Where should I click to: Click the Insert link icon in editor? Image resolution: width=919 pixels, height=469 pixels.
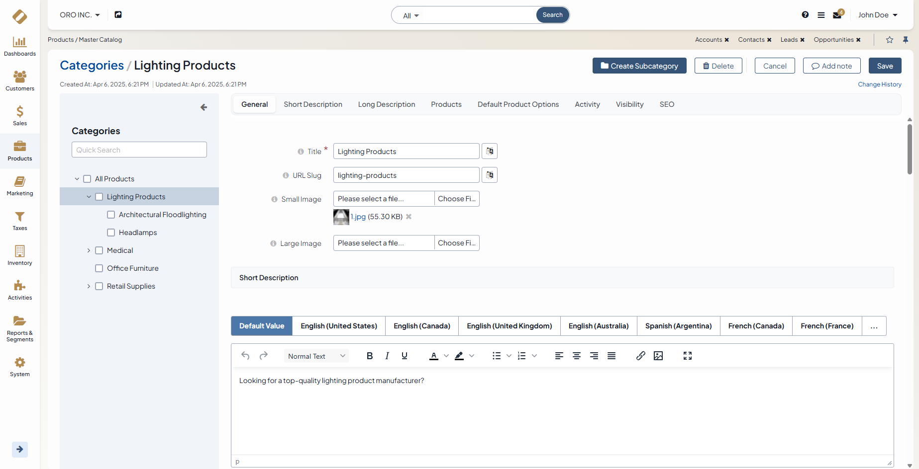pos(640,356)
